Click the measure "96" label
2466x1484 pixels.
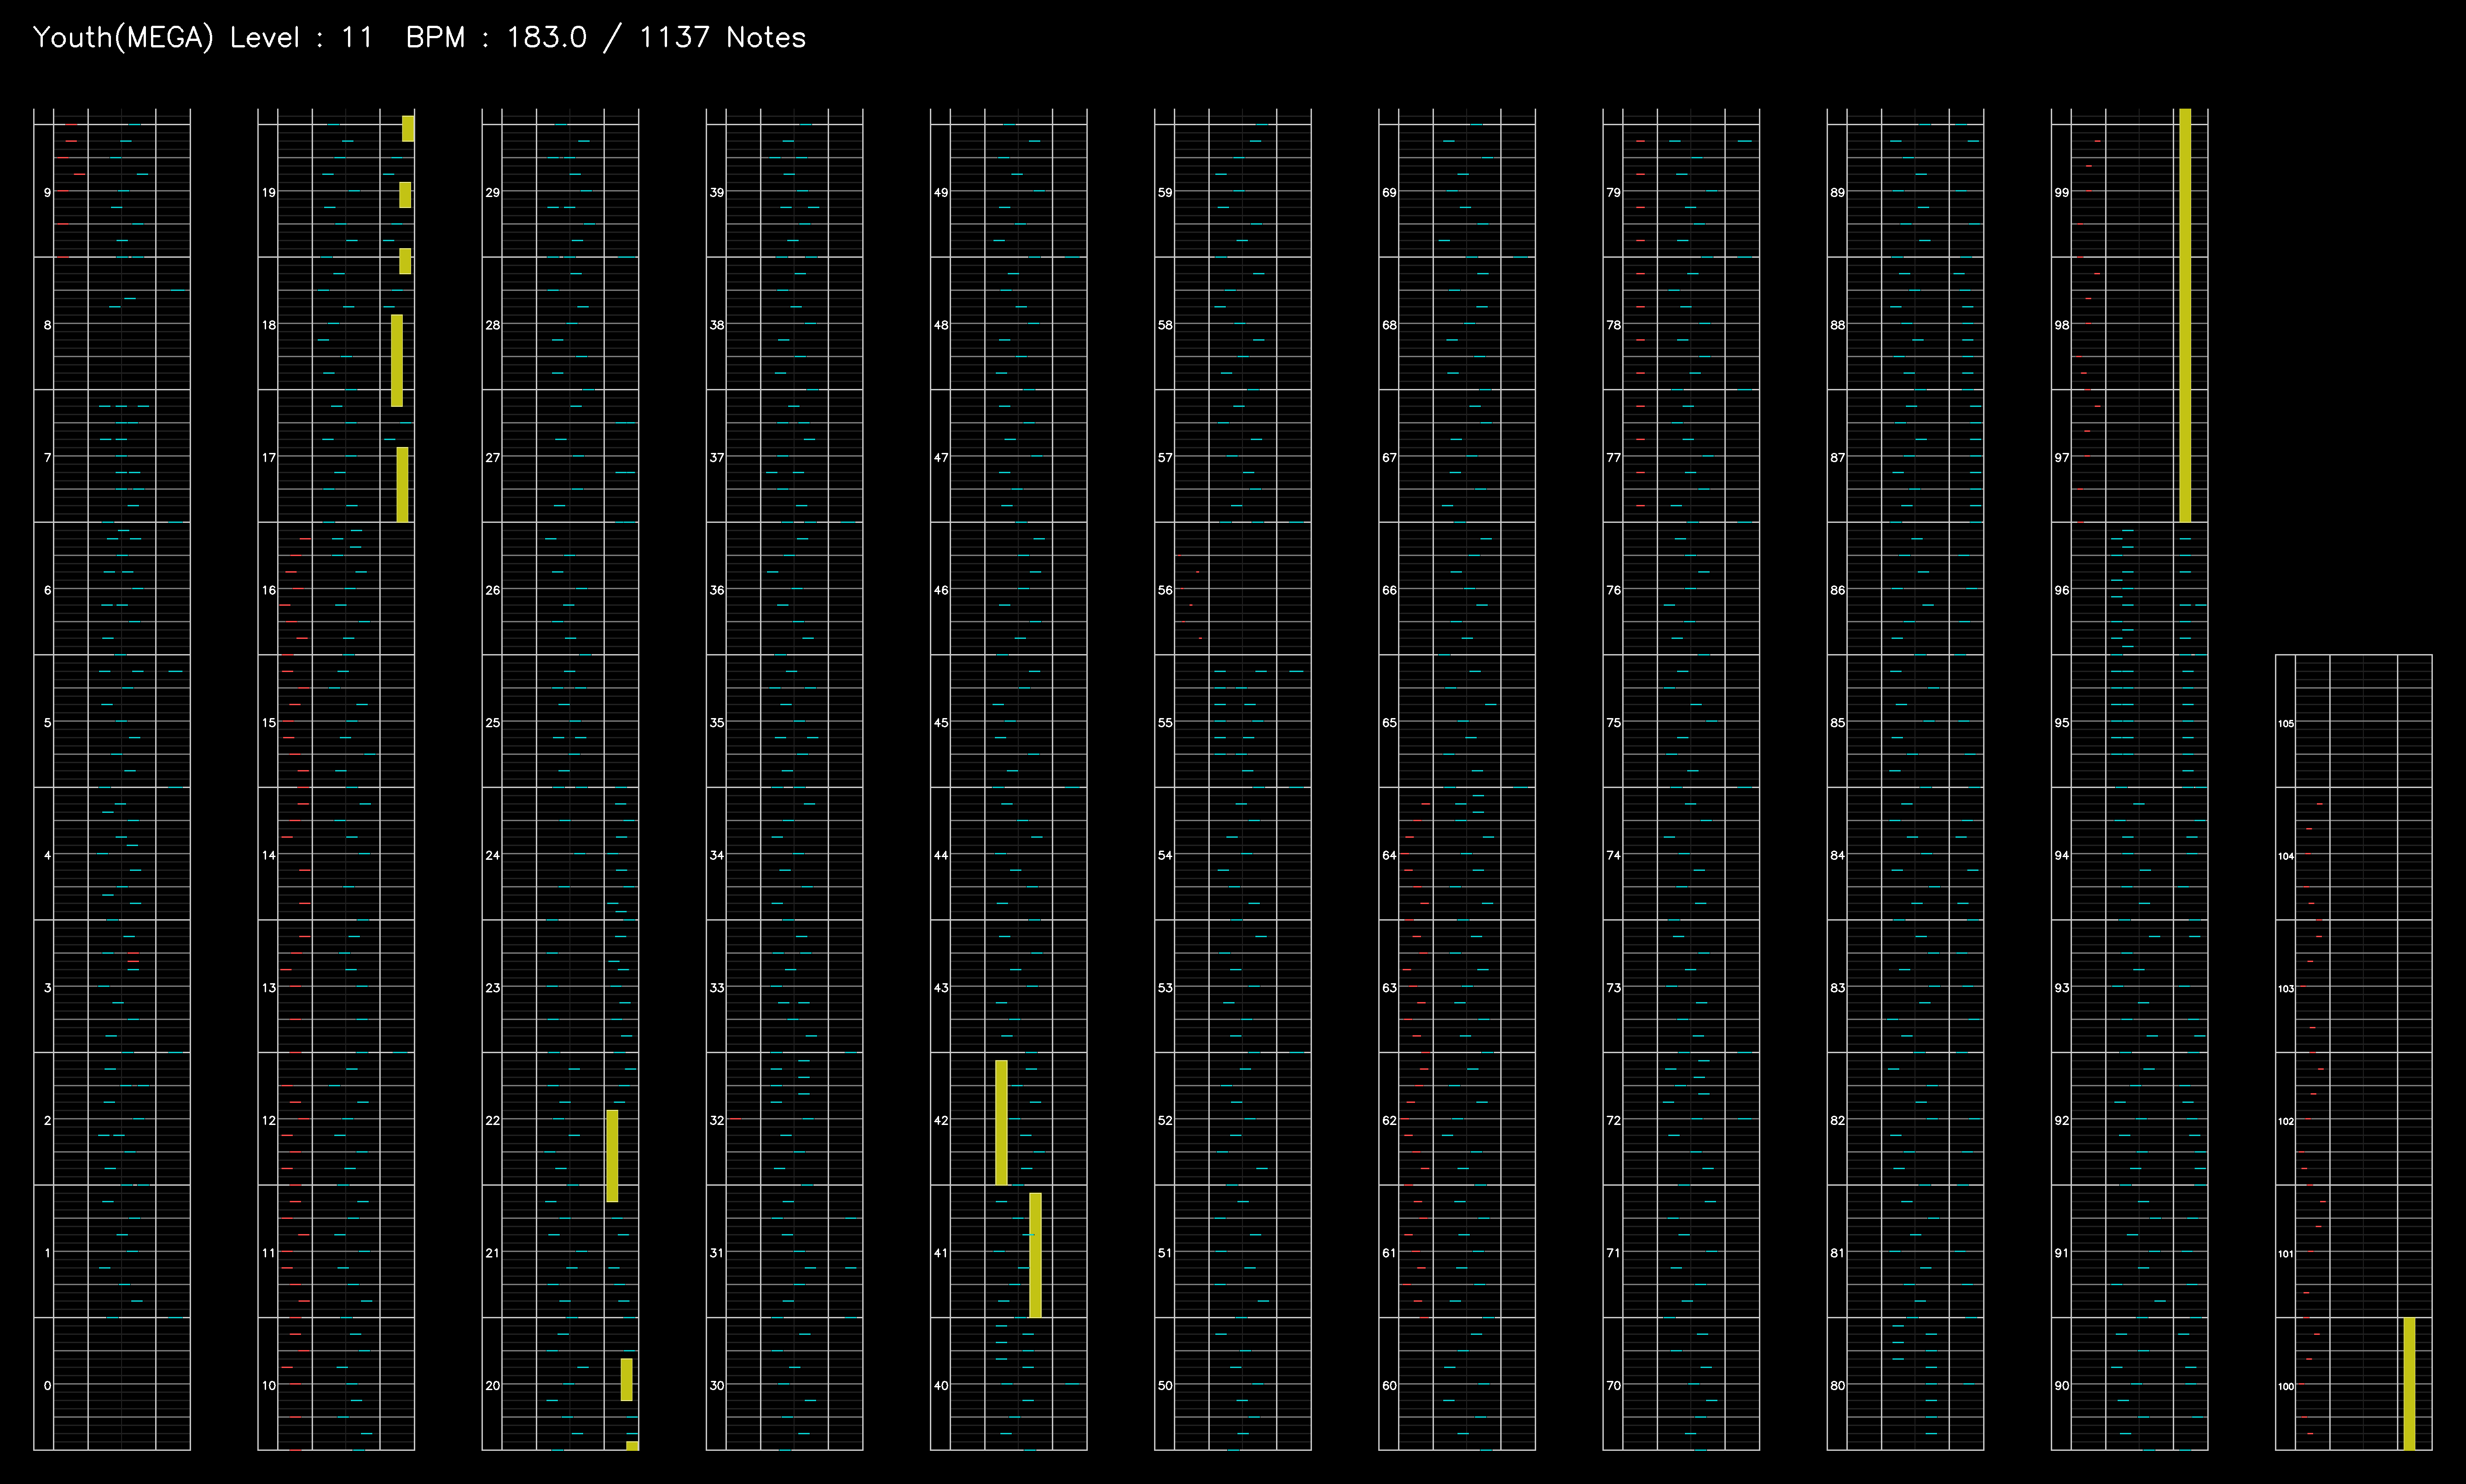point(2061,590)
